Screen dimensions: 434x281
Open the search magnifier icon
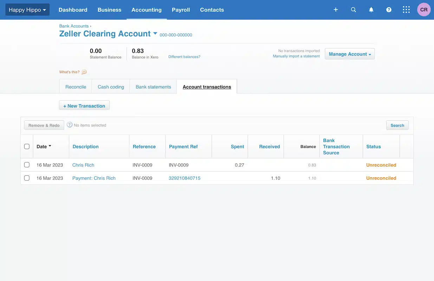click(354, 10)
